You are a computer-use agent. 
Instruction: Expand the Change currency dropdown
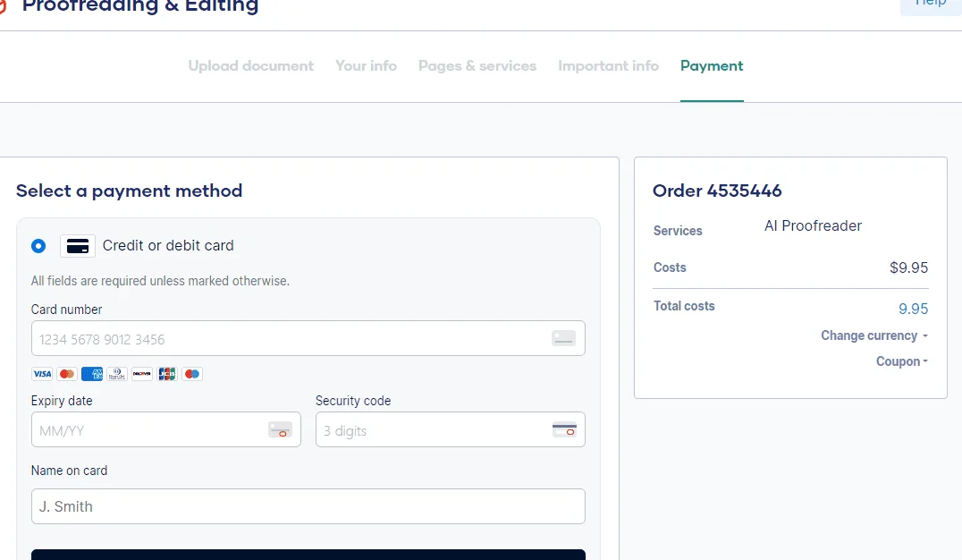[874, 335]
